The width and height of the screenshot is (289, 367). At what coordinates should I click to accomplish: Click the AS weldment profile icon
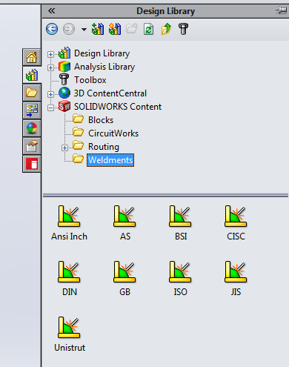[x=124, y=216]
